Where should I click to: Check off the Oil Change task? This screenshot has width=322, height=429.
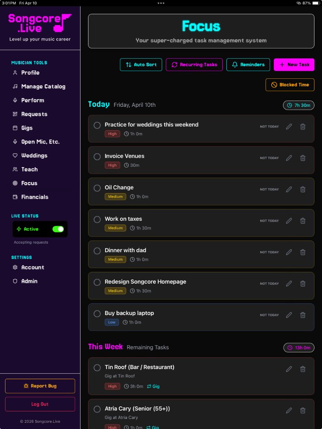97,188
